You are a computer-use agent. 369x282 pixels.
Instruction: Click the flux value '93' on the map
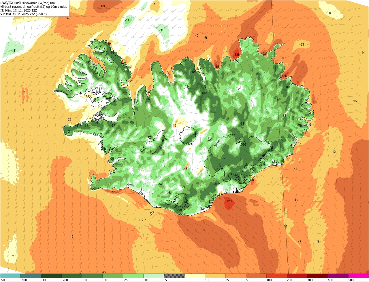pyautogui.click(x=264, y=54)
